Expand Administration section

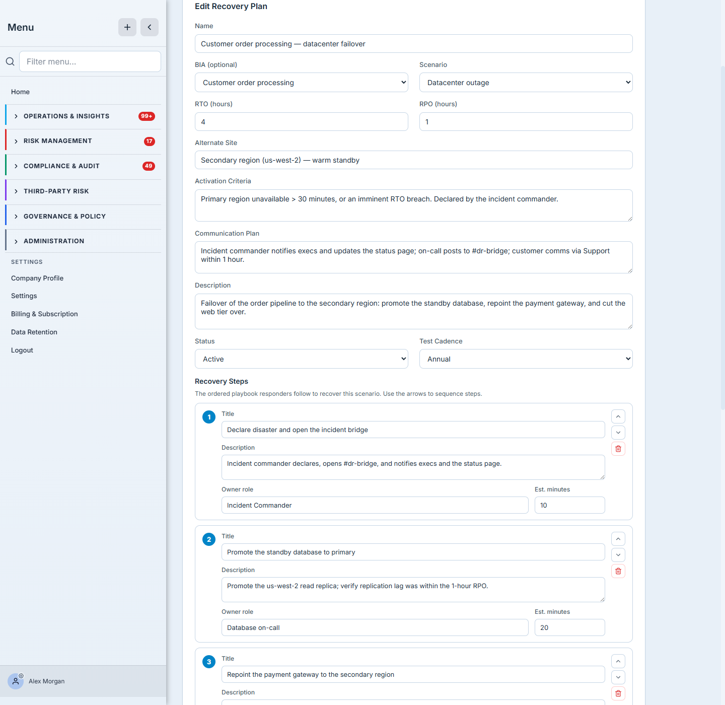click(x=83, y=241)
